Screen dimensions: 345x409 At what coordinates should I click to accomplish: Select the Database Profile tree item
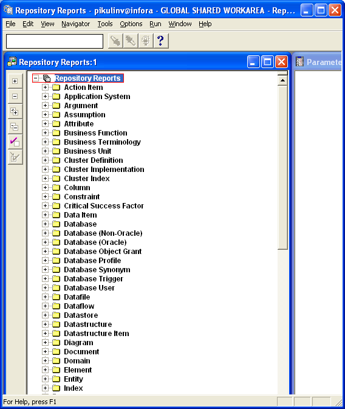[x=92, y=261]
